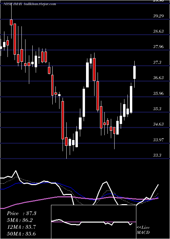Click the 37.96 price axis label
Image resolution: width=170 pixels, height=239 pixels.
[158, 47]
